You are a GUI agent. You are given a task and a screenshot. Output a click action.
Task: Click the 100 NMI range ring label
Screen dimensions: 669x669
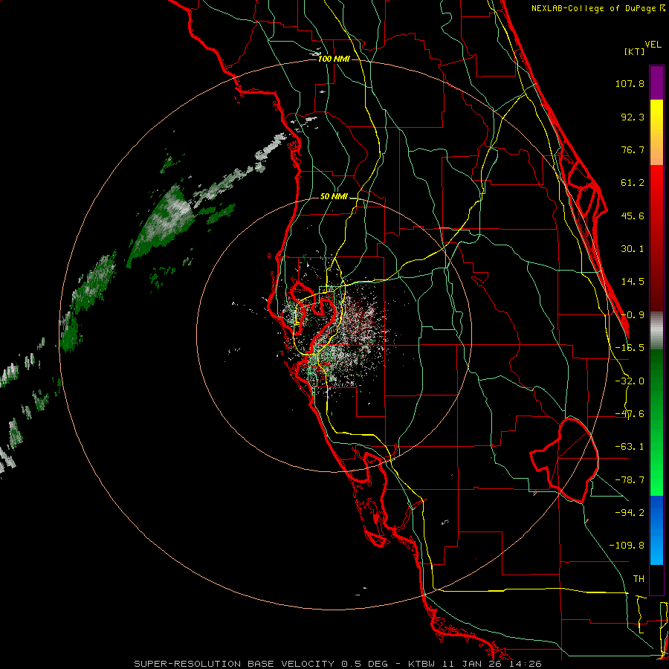coord(334,59)
